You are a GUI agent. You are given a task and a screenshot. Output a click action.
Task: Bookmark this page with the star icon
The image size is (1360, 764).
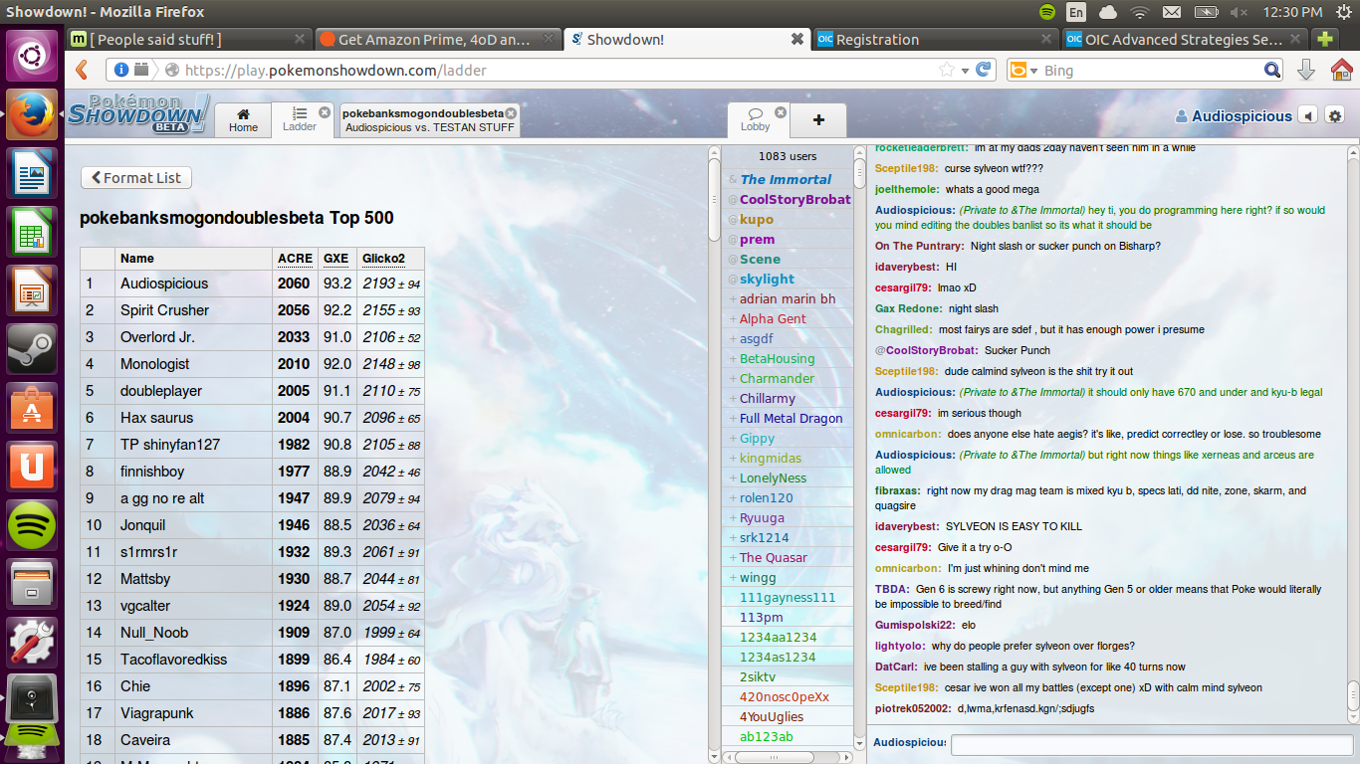[947, 71]
